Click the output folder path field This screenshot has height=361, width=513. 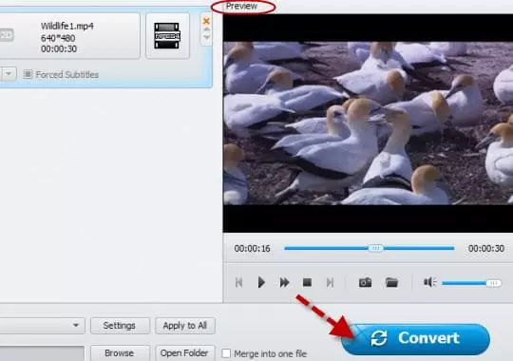click(x=42, y=353)
